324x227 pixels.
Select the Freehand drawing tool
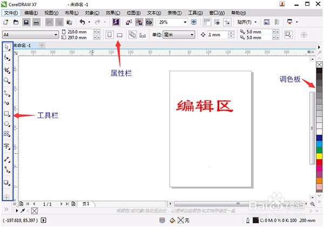pos(7,93)
